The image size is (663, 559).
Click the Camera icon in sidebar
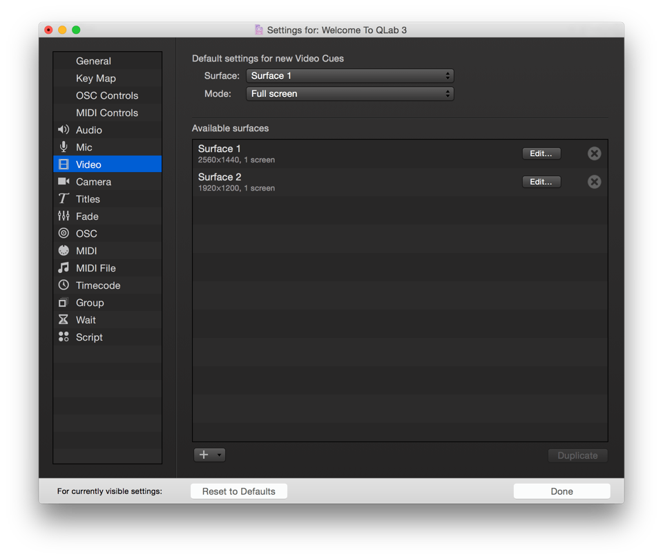(x=64, y=182)
